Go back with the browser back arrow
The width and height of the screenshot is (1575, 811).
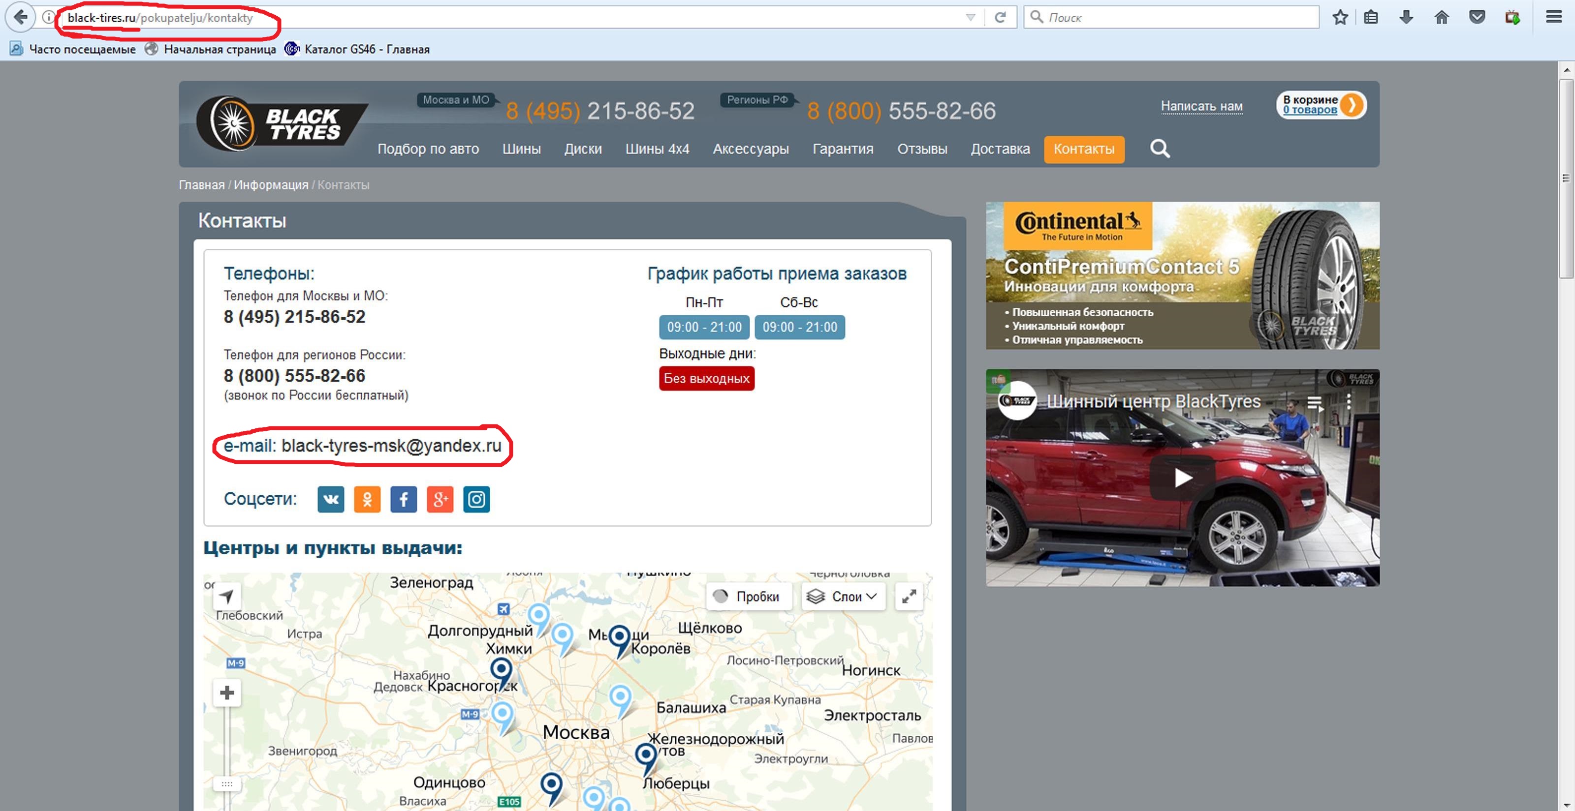pyautogui.click(x=20, y=17)
